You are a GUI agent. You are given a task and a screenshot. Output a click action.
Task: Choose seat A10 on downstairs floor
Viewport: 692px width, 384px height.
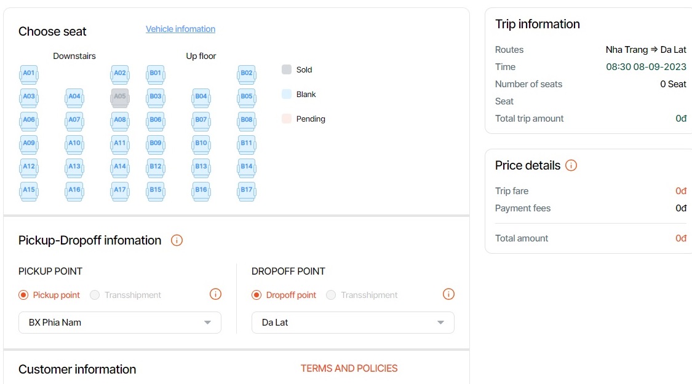(74, 144)
